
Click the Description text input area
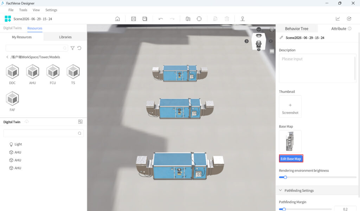click(x=317, y=68)
